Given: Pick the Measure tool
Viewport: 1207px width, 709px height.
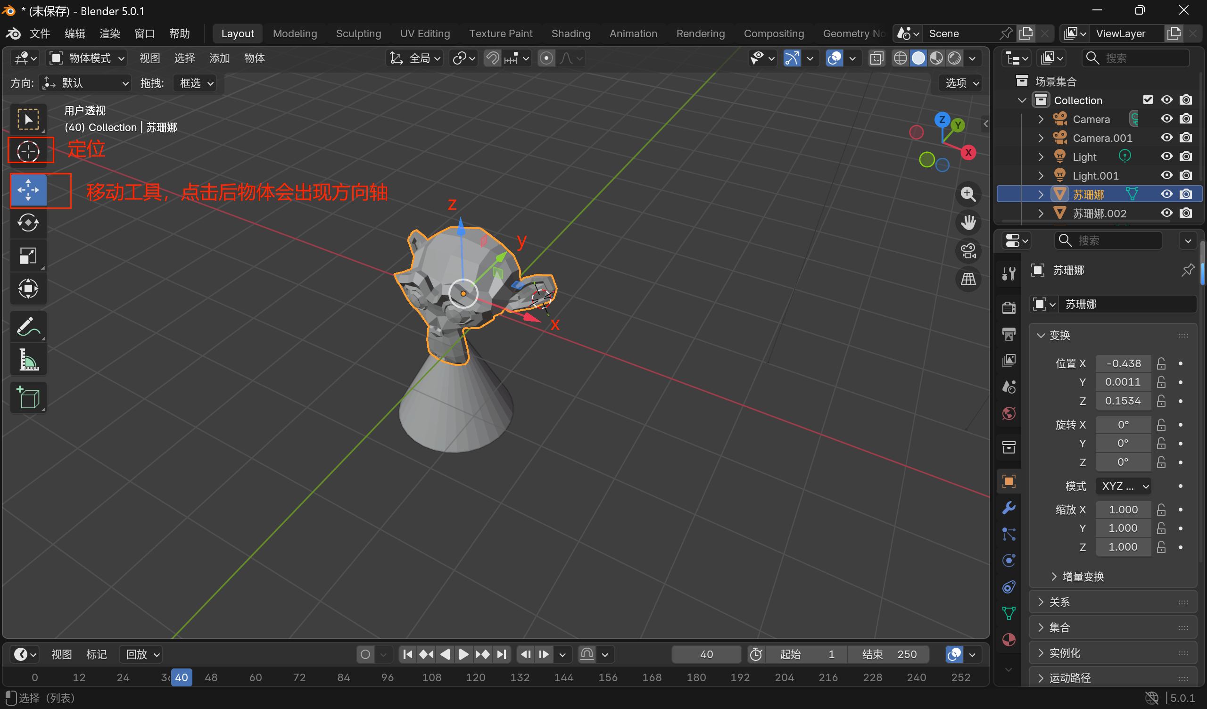Looking at the screenshot, I should pyautogui.click(x=28, y=360).
